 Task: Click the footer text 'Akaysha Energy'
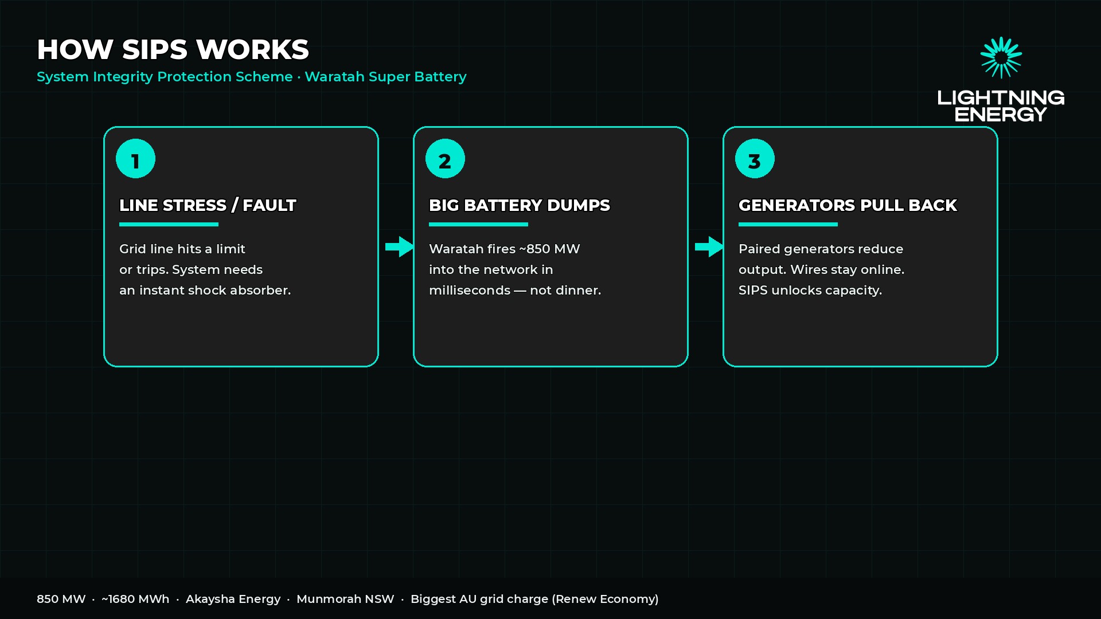233,599
